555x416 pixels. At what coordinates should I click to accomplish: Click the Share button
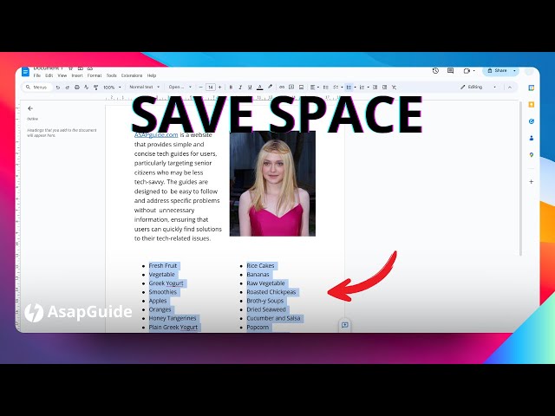point(496,71)
